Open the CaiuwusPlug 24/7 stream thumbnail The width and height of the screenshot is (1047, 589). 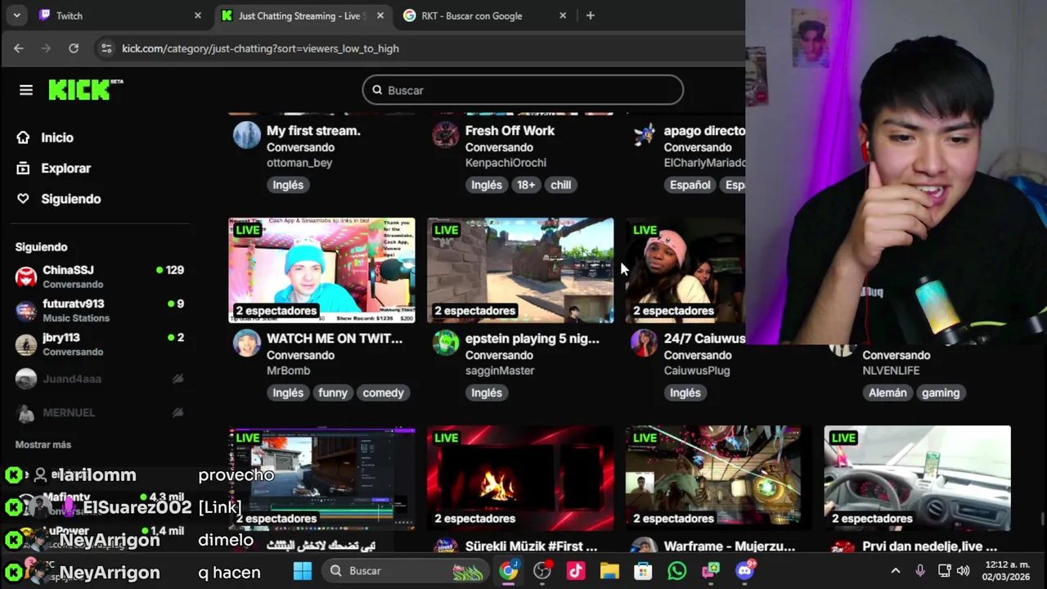(x=685, y=270)
